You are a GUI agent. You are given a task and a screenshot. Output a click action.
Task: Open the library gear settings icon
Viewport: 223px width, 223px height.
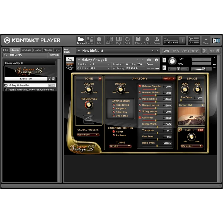click(53, 79)
